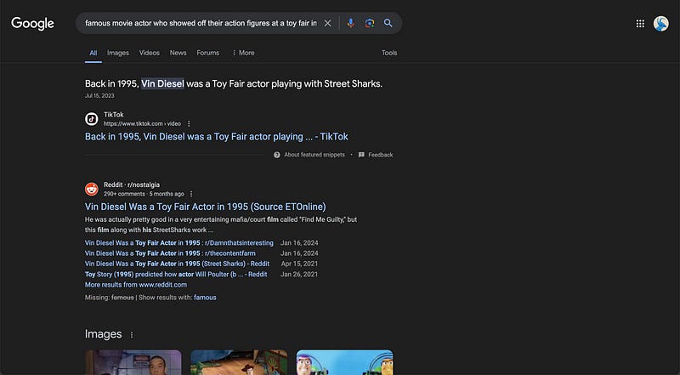Open options menu for Reddit result
This screenshot has height=375, width=680.
[191, 194]
